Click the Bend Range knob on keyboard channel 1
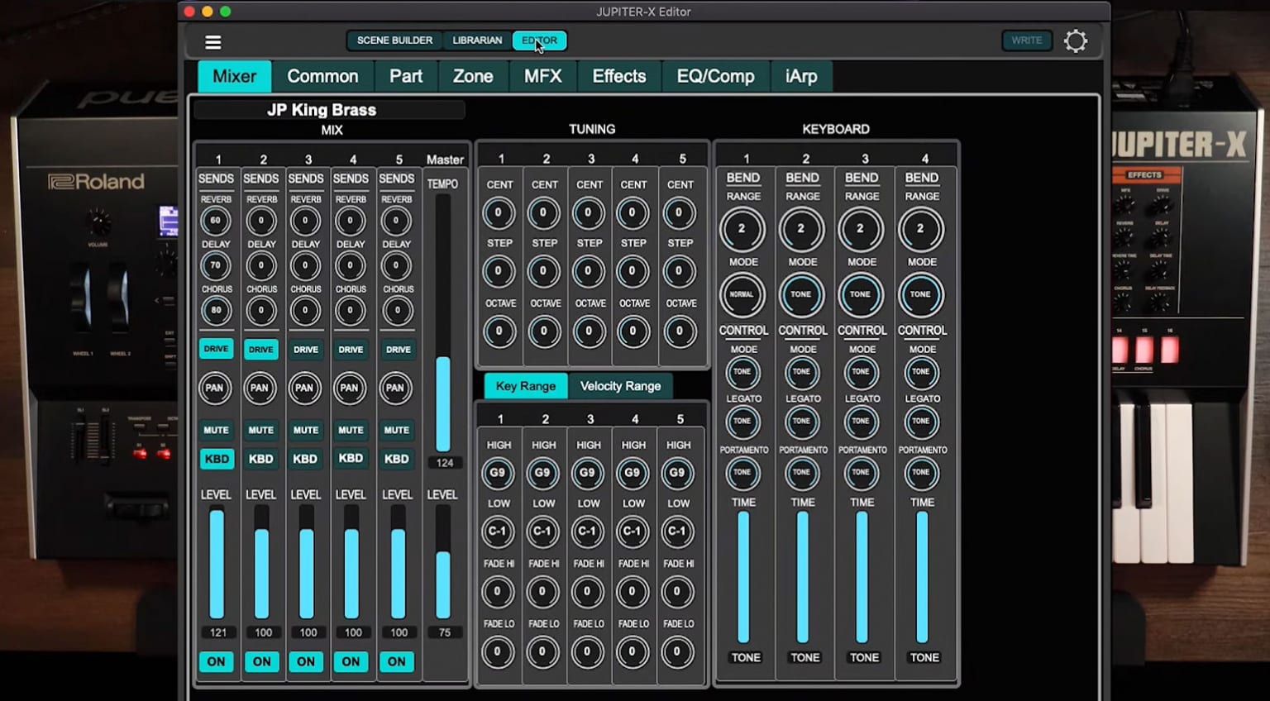 click(742, 229)
